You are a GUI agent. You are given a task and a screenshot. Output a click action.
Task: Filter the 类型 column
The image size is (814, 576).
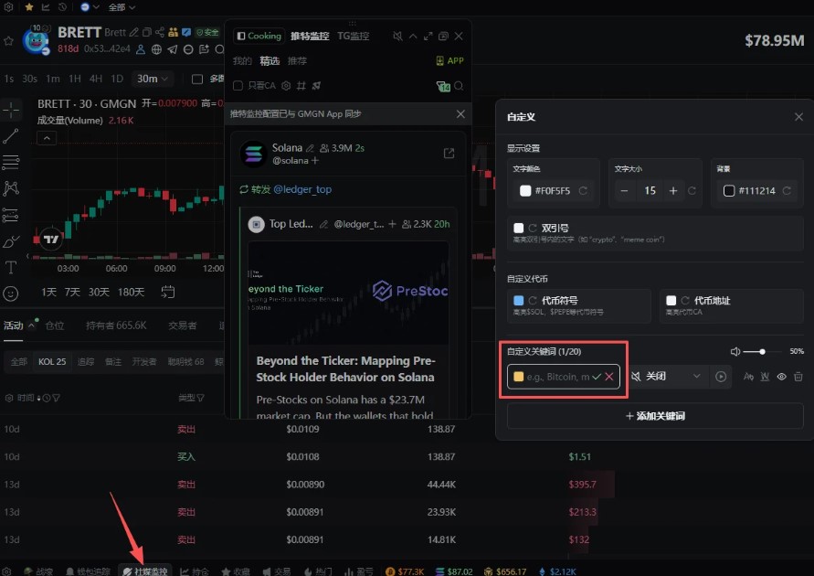200,398
